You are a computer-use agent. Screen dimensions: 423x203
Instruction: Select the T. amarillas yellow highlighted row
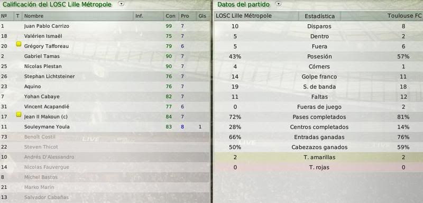tap(318, 157)
